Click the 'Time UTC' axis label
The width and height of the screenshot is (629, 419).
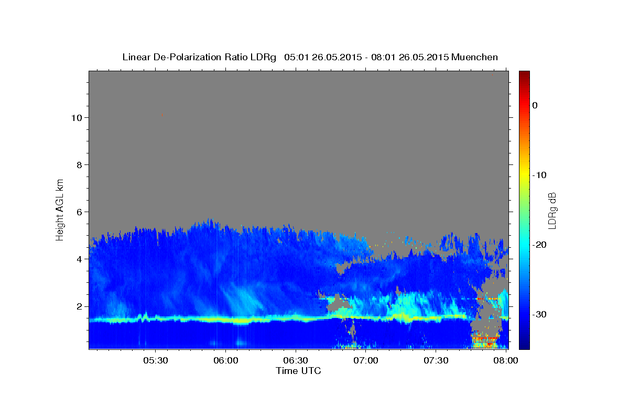tap(298, 371)
